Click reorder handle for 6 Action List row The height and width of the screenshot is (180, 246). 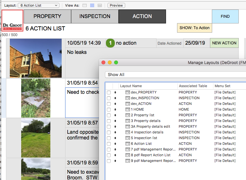coord(115,144)
